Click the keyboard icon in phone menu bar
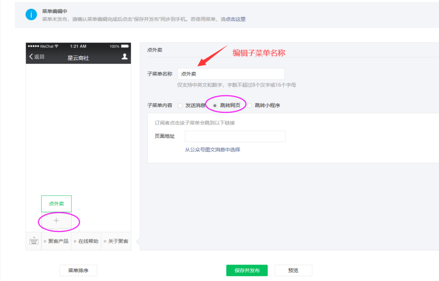This screenshot has height=281, width=439. click(x=34, y=241)
